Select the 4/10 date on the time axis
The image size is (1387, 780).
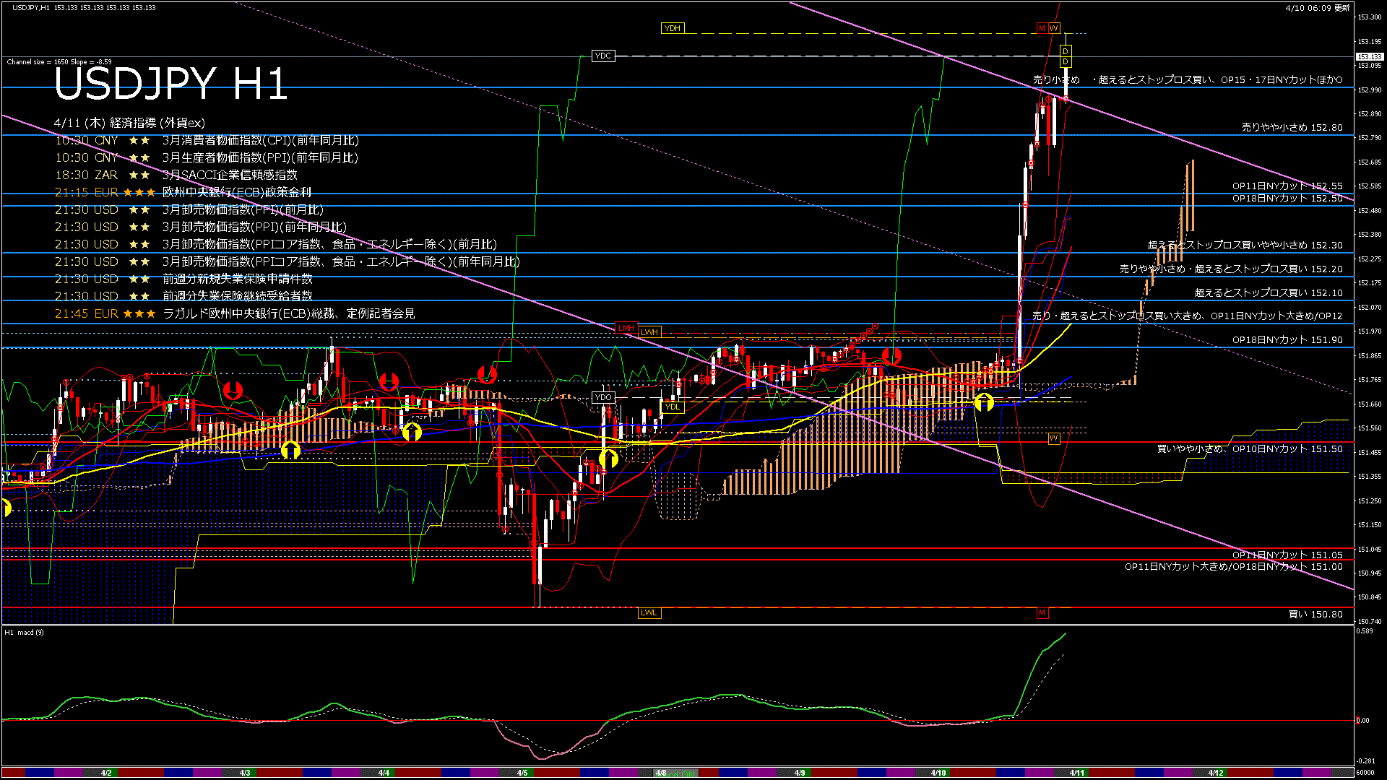938,773
